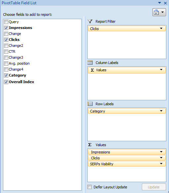Uncheck the Impressions field checkbox
Image resolution: width=169 pixels, height=193 pixels.
tap(6, 28)
